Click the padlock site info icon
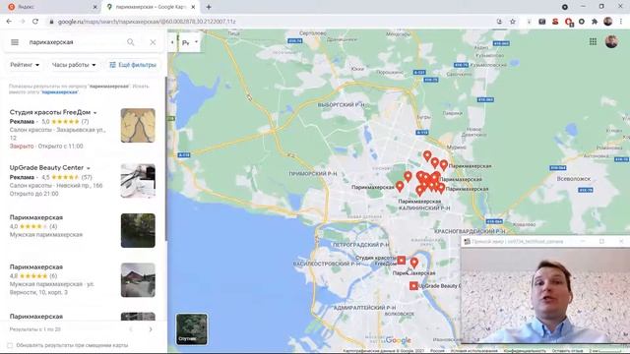The width and height of the screenshot is (630, 354). click(x=51, y=22)
